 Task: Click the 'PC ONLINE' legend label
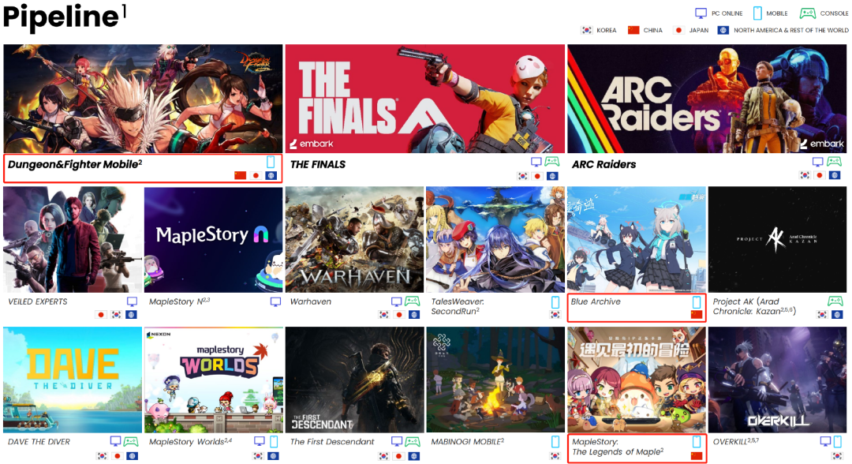click(x=727, y=13)
